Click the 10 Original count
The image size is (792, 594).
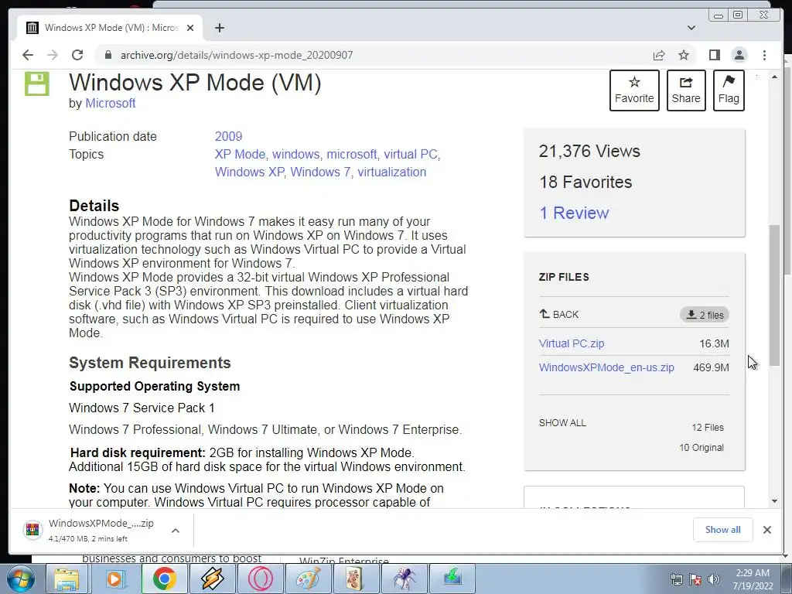pos(701,448)
